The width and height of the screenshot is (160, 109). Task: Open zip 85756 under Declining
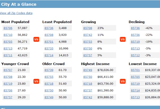tap(135, 35)
